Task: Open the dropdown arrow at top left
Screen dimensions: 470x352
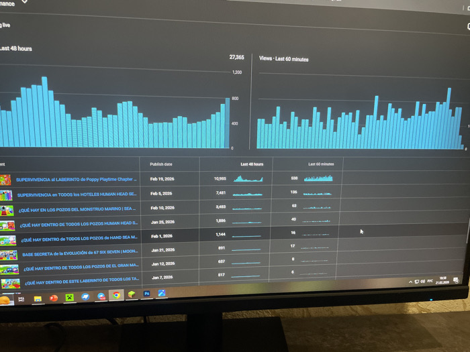Action: pyautogui.click(x=25, y=1)
